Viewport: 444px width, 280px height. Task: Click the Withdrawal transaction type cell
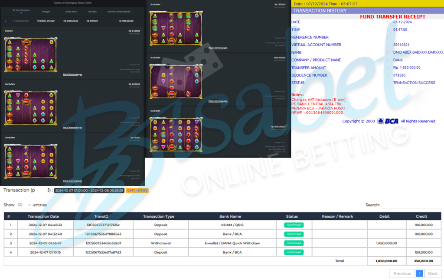(160, 243)
